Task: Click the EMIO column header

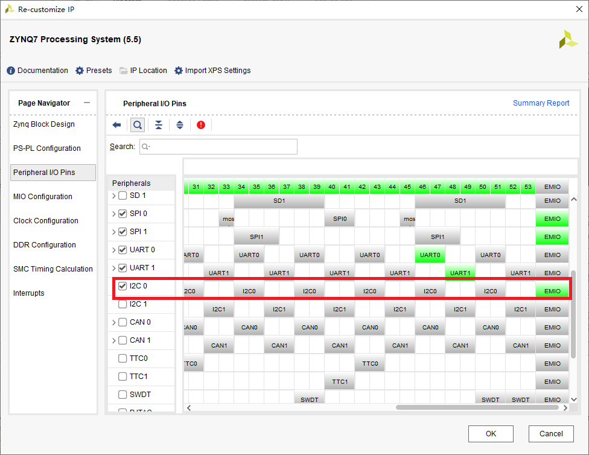Action: (x=552, y=186)
